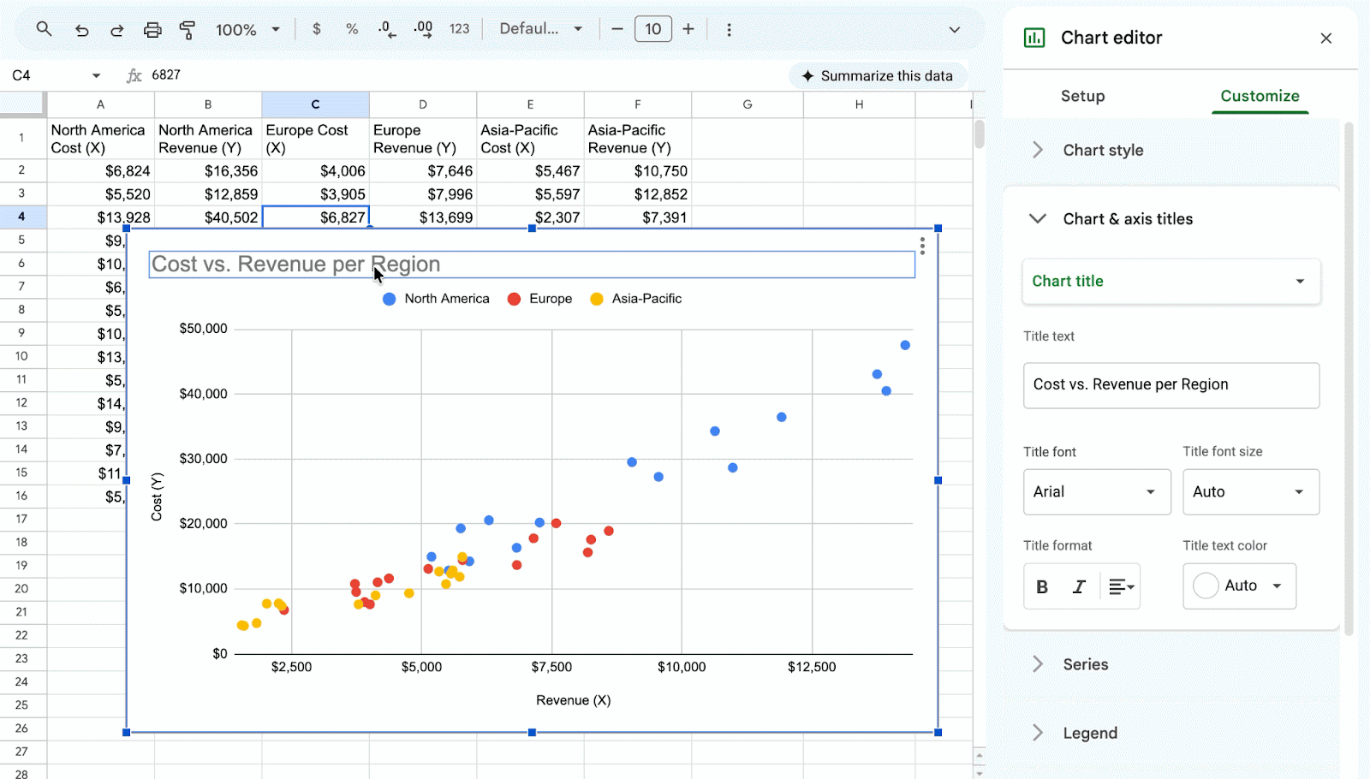Format selection as currency
1370x779 pixels.
[x=317, y=29]
